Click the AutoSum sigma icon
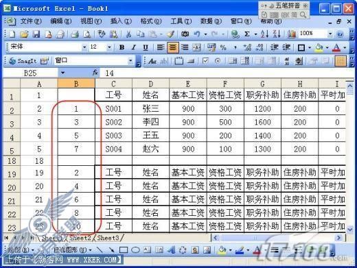 [247, 34]
